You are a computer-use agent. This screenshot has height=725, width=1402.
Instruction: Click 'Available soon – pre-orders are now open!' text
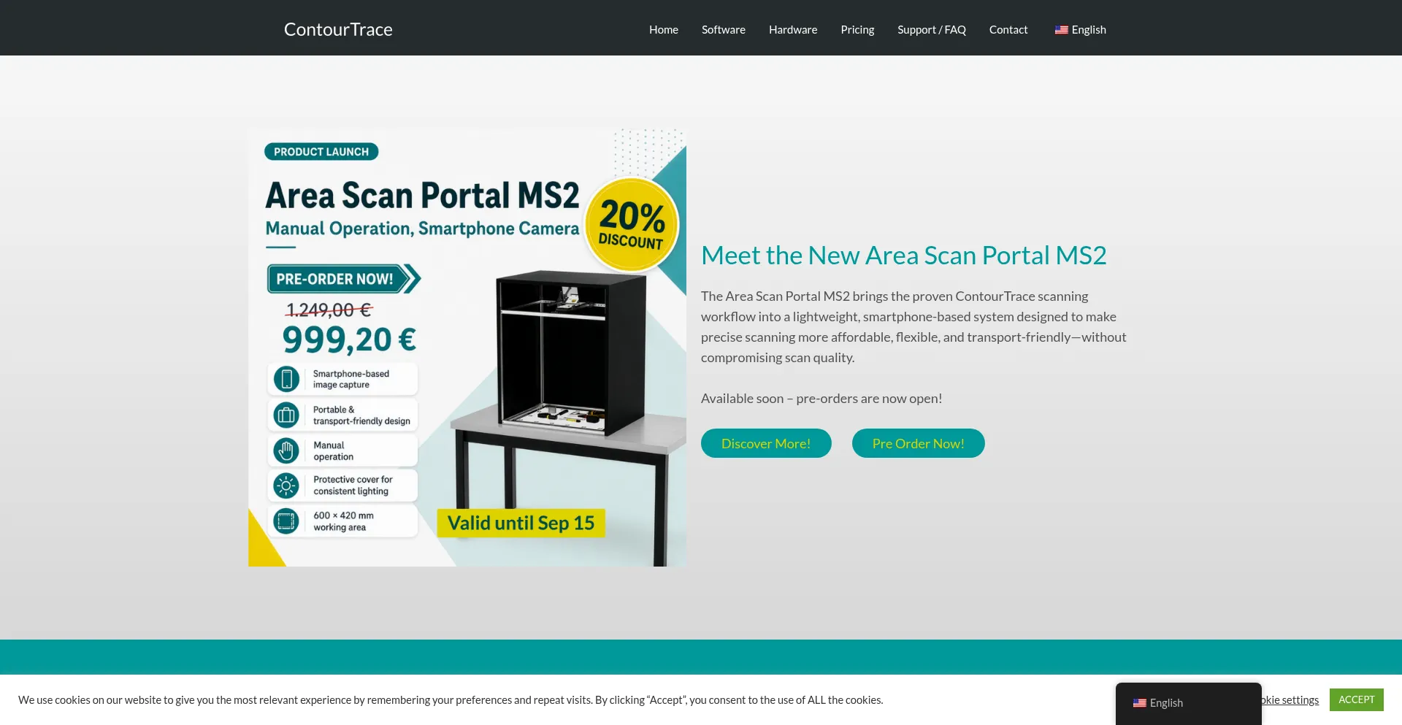tap(821, 399)
